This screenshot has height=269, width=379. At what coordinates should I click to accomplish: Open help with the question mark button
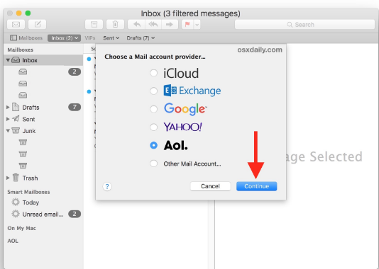coord(107,186)
